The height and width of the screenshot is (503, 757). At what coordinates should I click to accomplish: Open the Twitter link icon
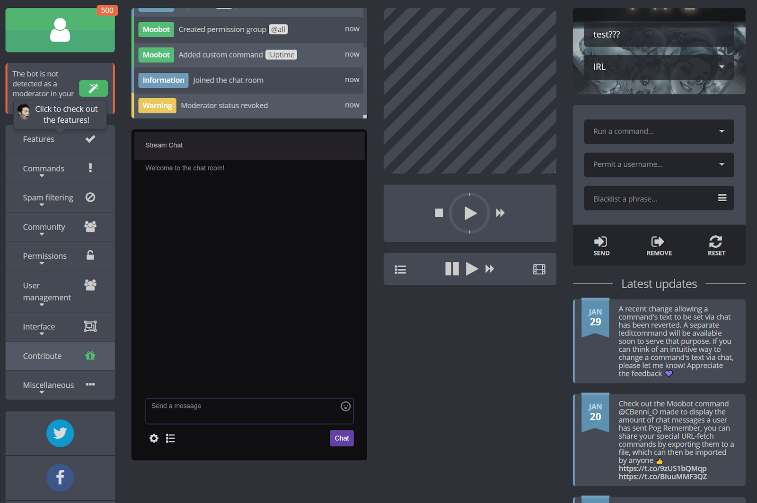tap(60, 433)
